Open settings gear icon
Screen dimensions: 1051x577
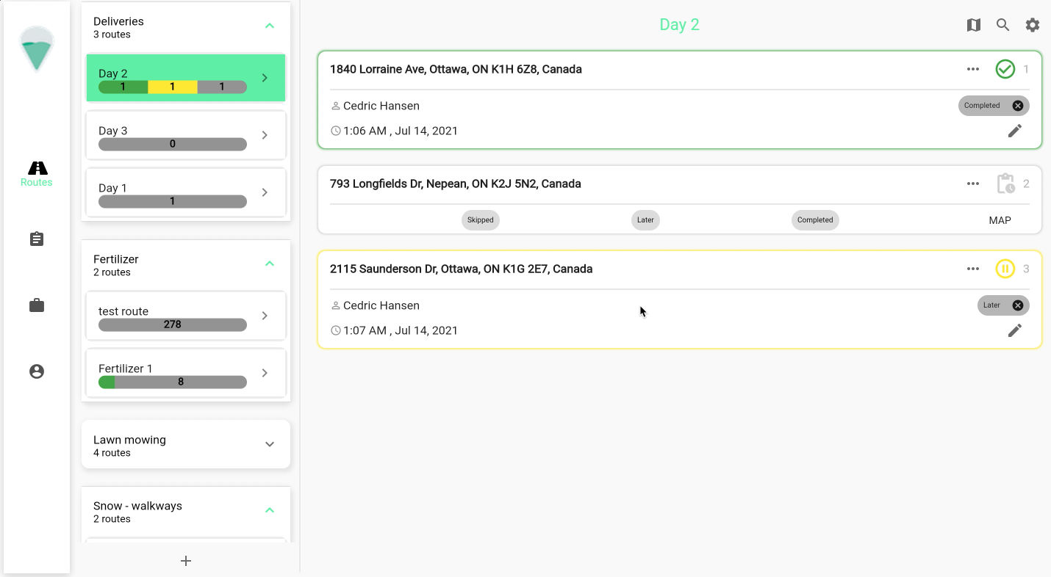[1033, 25]
